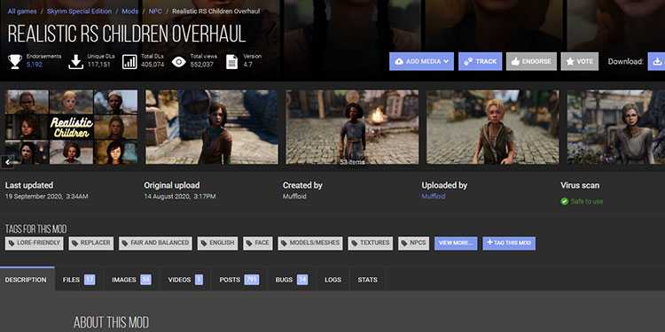Open the Posts tab
This screenshot has width=665, height=332.
click(x=239, y=280)
